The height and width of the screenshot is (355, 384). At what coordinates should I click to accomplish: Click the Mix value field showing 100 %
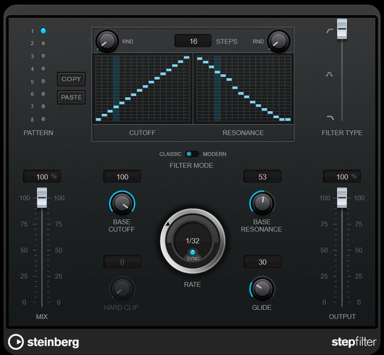pos(42,176)
